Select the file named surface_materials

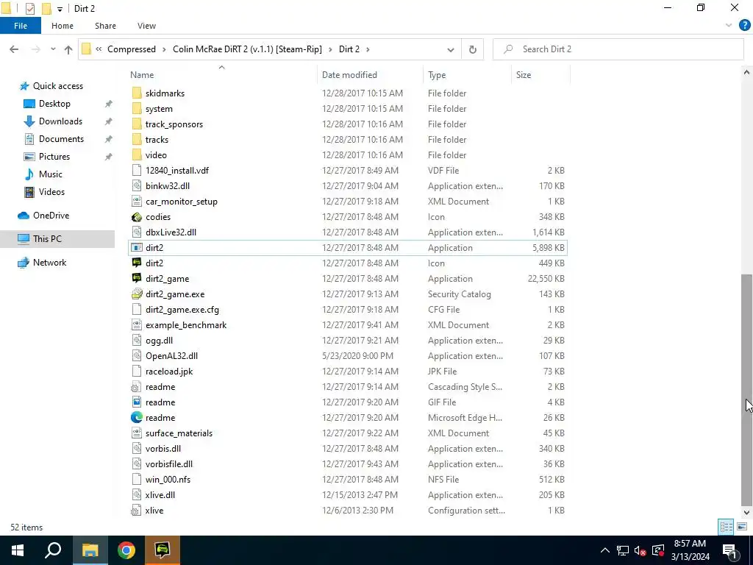tap(179, 433)
